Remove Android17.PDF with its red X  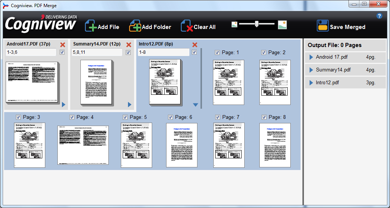(x=63, y=45)
